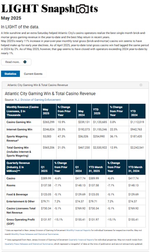Open N.J. Division of Gaming Enforcement link
Viewport: 150px width, 252px height.
(38, 100)
